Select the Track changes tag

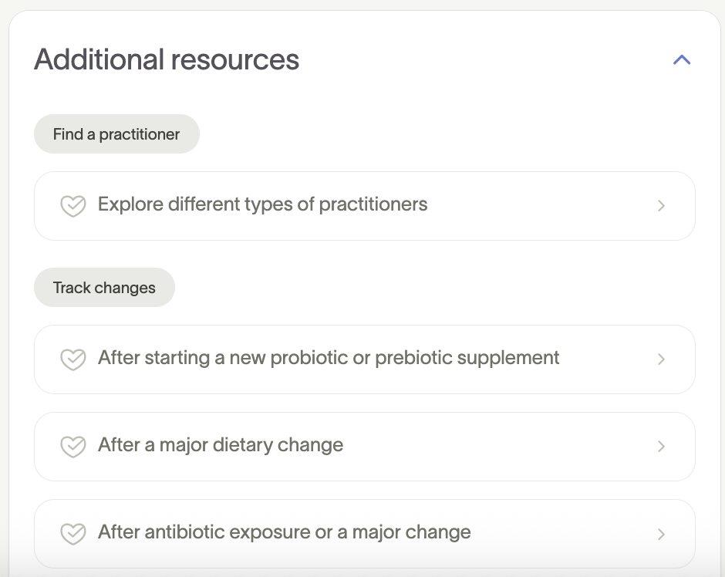pyautogui.click(x=104, y=287)
